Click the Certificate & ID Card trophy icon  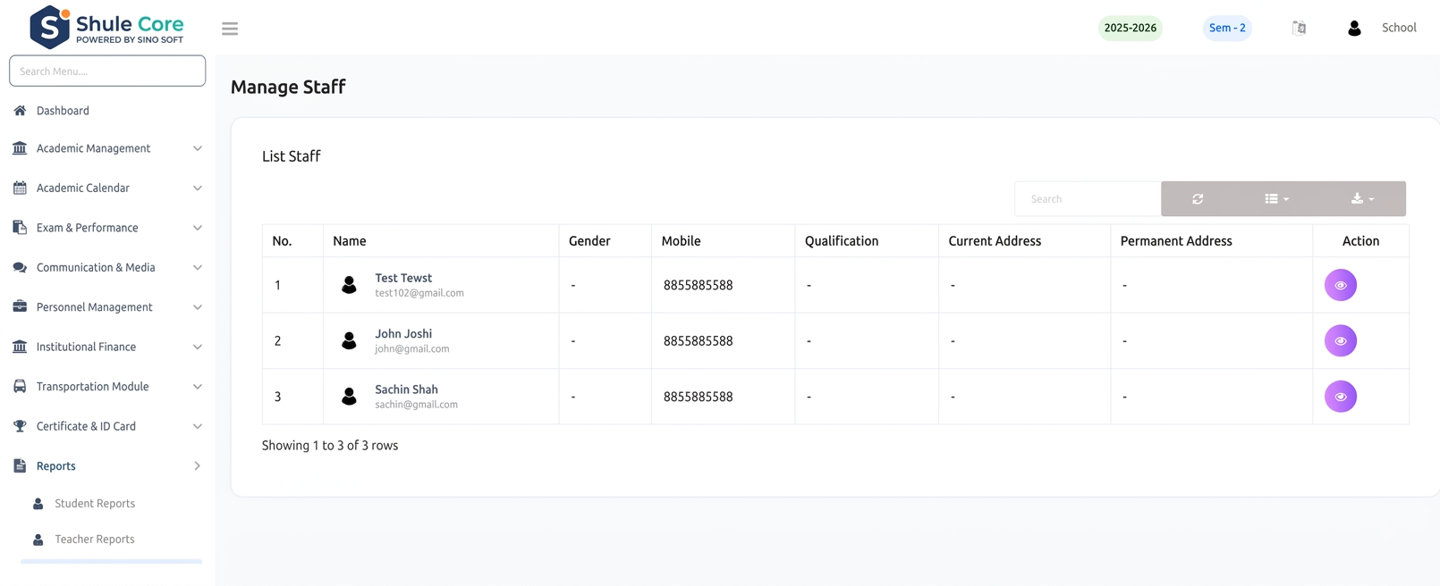coord(20,426)
